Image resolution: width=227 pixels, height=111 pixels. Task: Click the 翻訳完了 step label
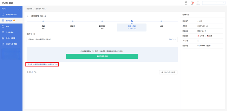coord(102,26)
